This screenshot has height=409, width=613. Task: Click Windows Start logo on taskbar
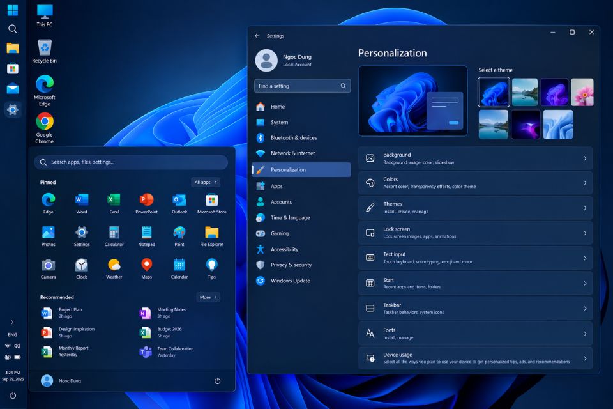13,10
